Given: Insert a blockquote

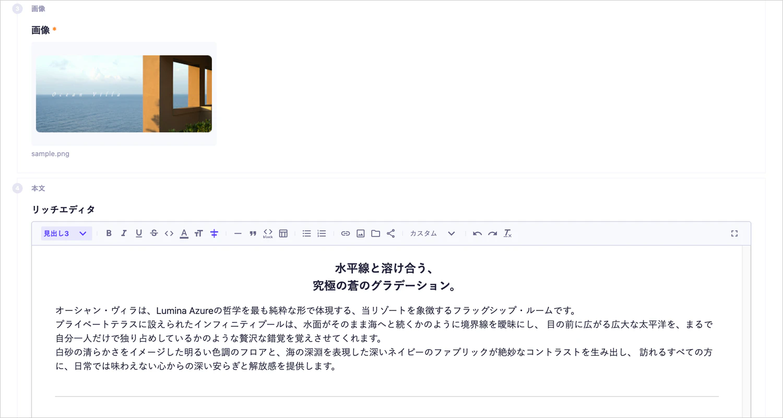Looking at the screenshot, I should pyautogui.click(x=253, y=234).
